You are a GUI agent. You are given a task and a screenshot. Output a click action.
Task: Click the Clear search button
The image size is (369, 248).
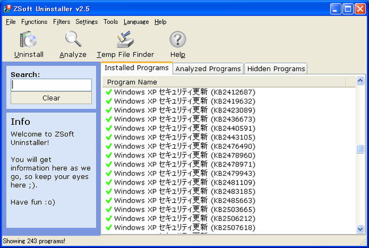coord(51,98)
